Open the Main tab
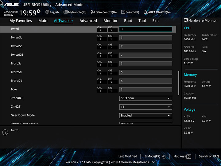This screenshot has height=166, width=221. 43,21
